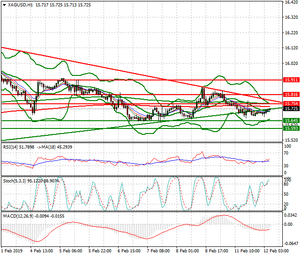Click the 15.754 red price level label
Image resolution: width=301 pixels, height=256 pixels.
[291, 104]
